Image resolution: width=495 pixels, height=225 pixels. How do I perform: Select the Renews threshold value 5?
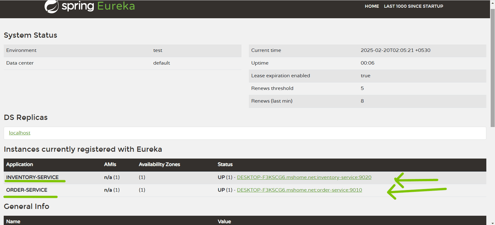tap(362, 88)
